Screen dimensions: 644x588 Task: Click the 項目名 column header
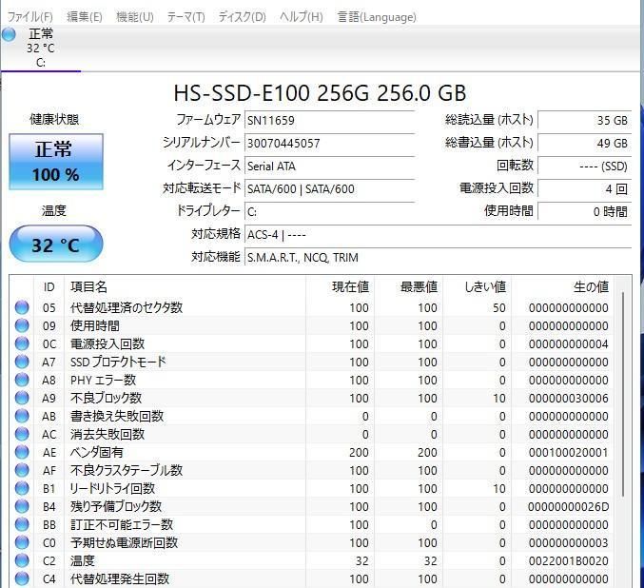click(185, 286)
